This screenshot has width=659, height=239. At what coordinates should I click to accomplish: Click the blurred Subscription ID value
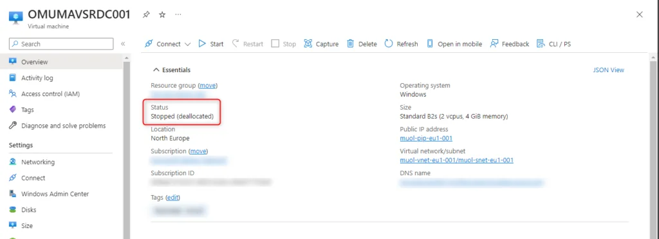(211, 182)
